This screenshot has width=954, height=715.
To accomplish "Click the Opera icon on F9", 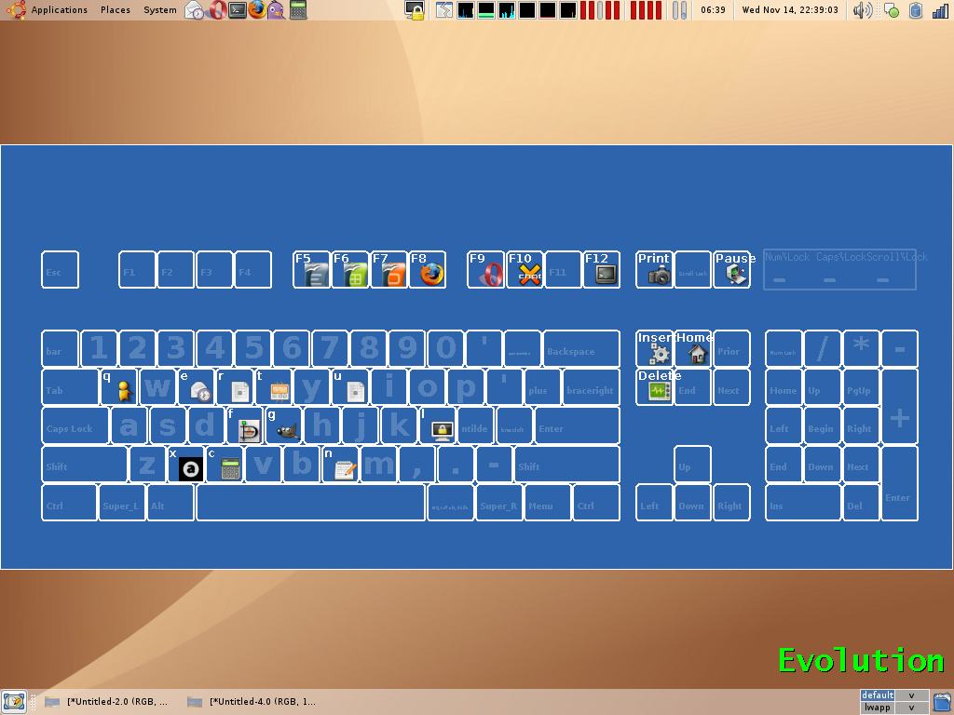I will (490, 274).
